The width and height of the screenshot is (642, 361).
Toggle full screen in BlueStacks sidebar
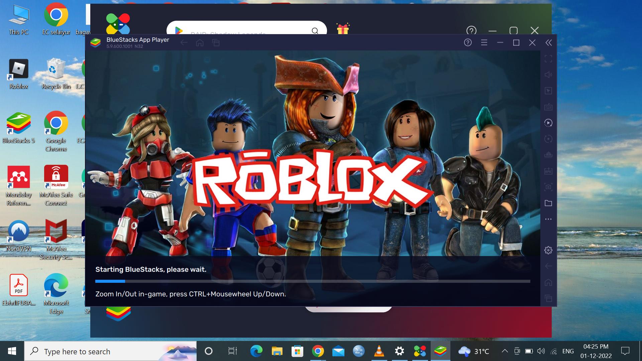coord(548,59)
